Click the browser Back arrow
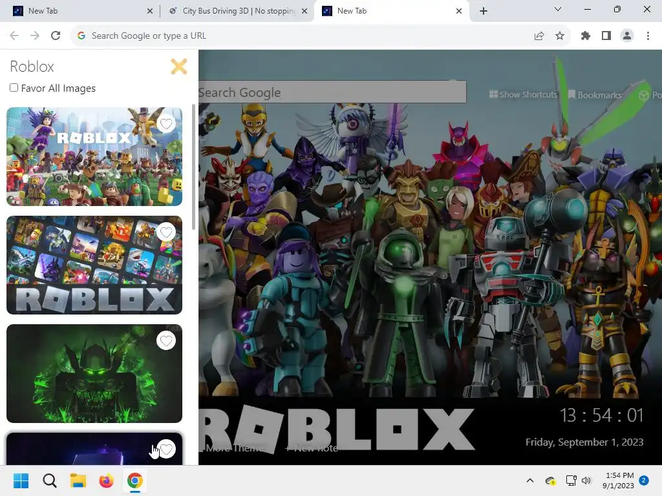This screenshot has width=662, height=496. [x=14, y=36]
